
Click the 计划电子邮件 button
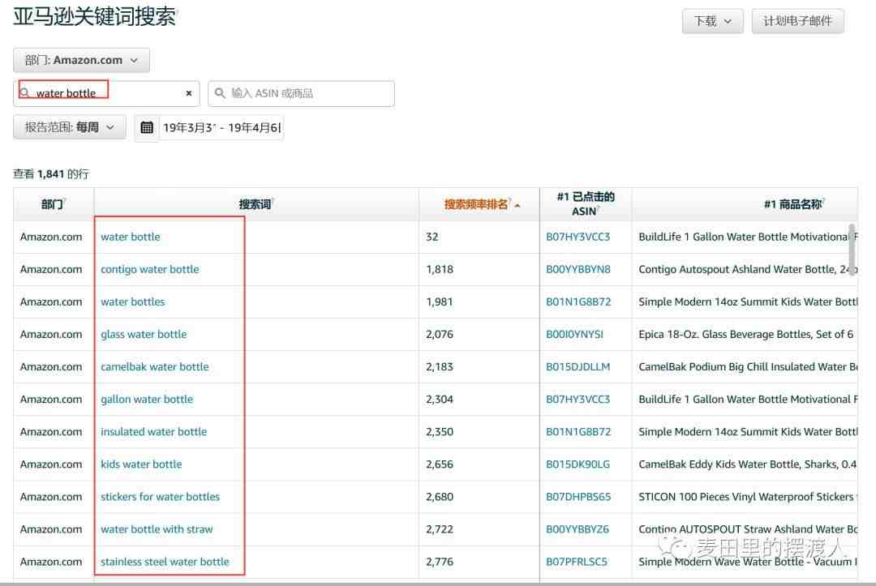click(x=797, y=21)
